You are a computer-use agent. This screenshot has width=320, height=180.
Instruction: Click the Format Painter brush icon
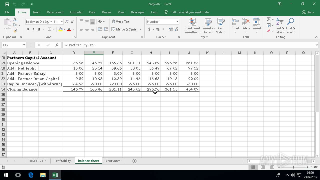coord(15,31)
